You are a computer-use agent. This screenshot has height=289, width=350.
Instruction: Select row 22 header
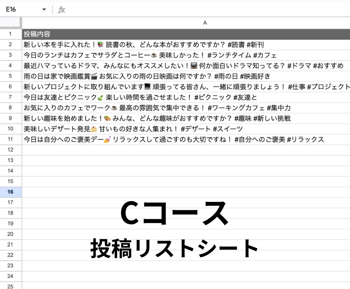[11, 255]
